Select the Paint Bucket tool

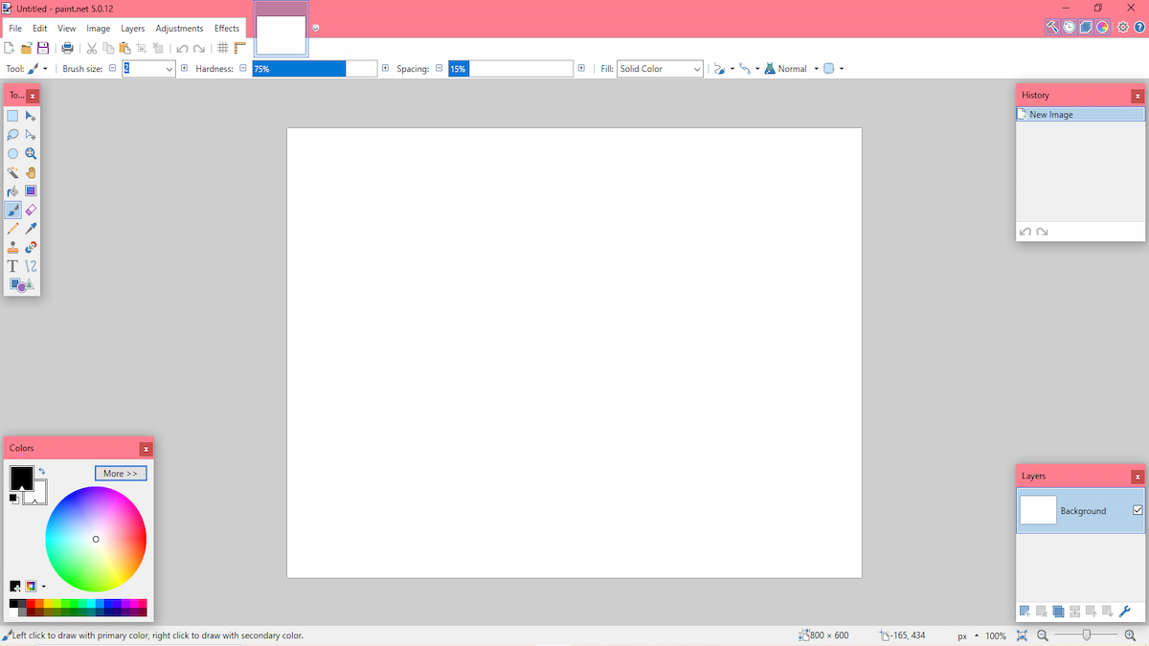coord(13,191)
